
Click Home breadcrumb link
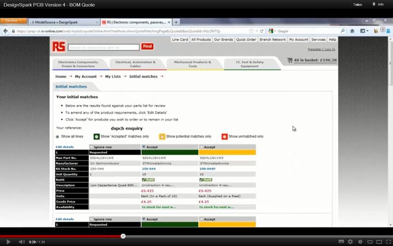click(61, 77)
